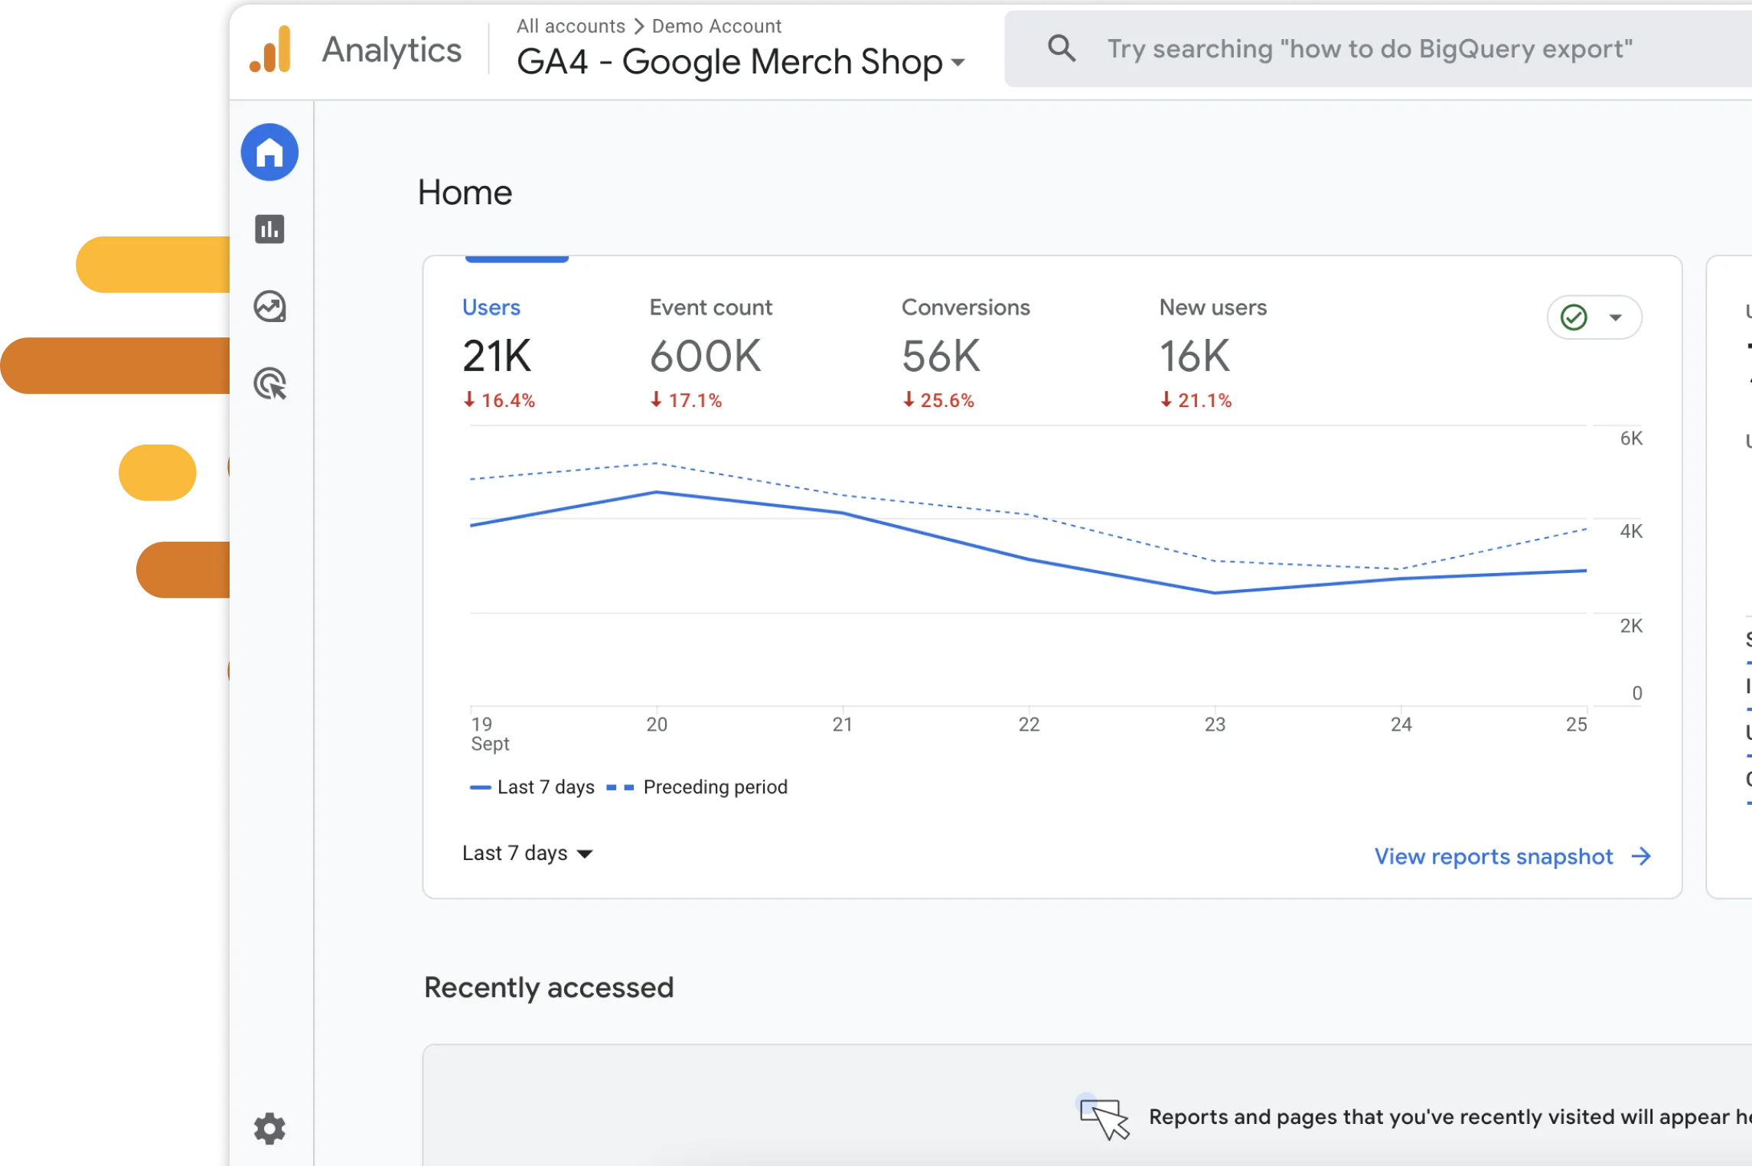This screenshot has height=1166, width=1752.
Task: Click the arrow beside View reports snapshot
Action: pyautogui.click(x=1641, y=856)
